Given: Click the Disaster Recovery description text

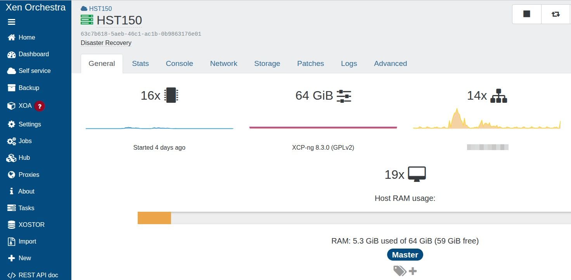Looking at the screenshot, I should pyautogui.click(x=106, y=43).
